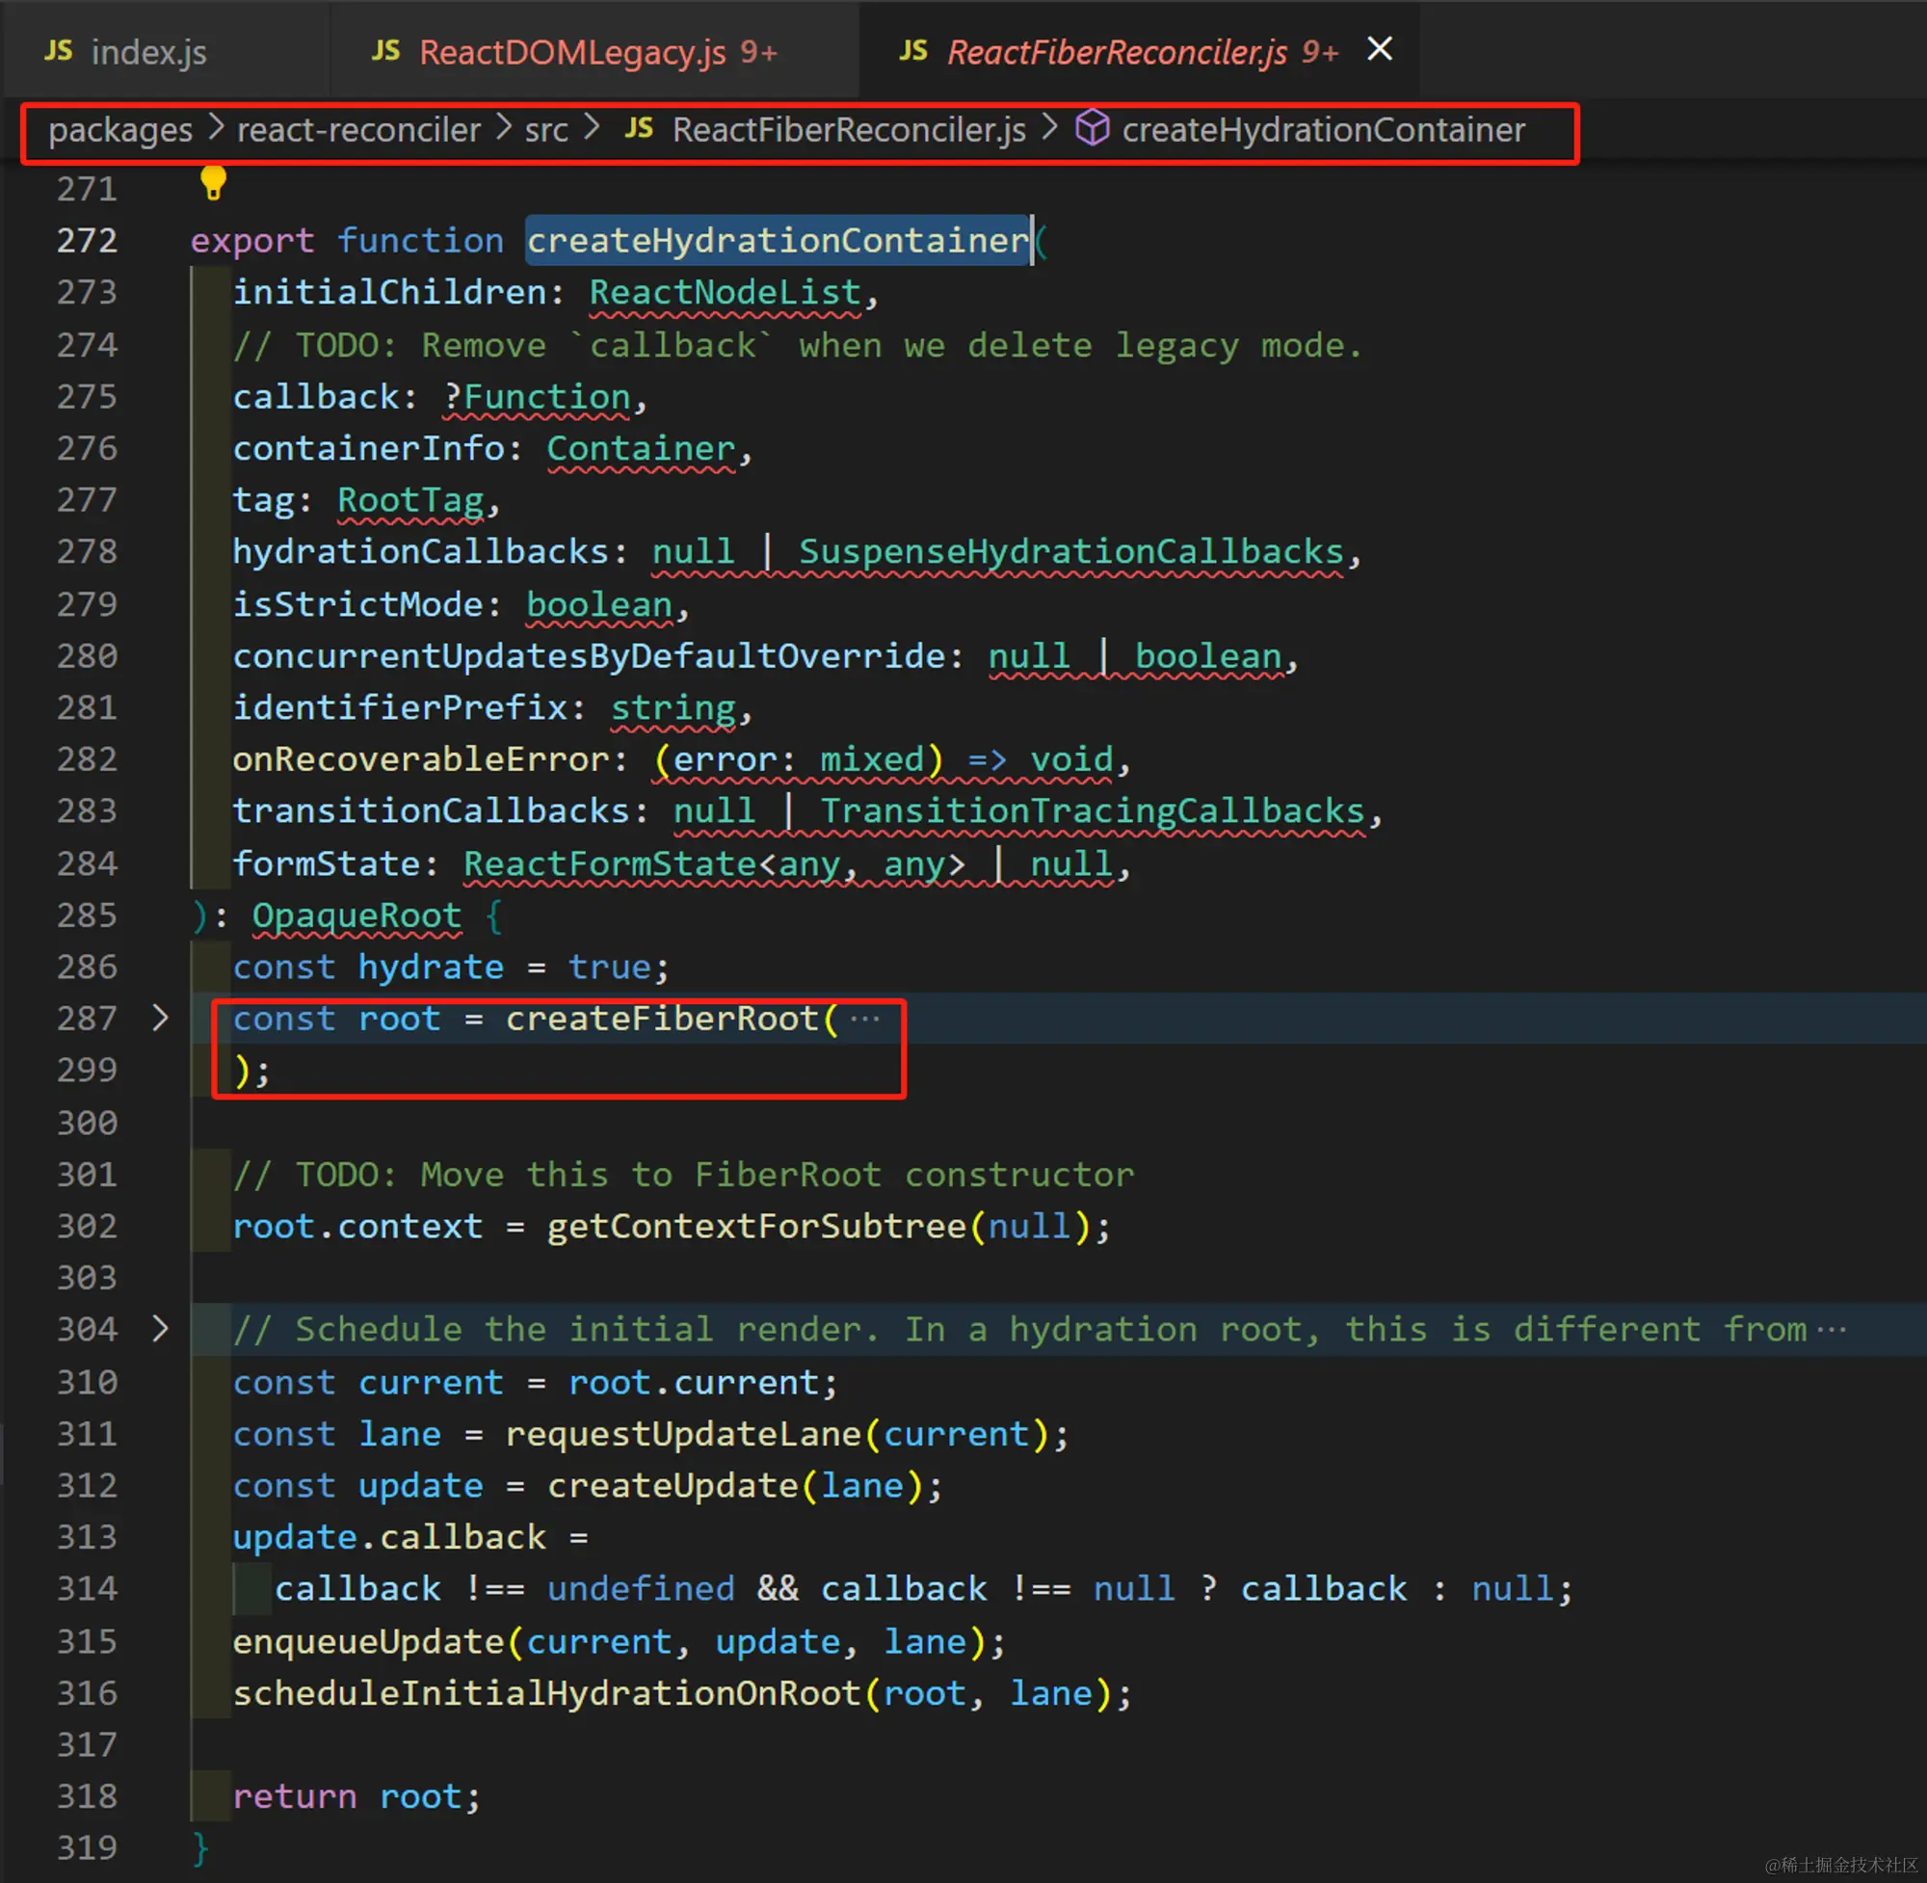Click the ellipsis ending line 304
The height and width of the screenshot is (1883, 1927).
pyautogui.click(x=1831, y=1329)
